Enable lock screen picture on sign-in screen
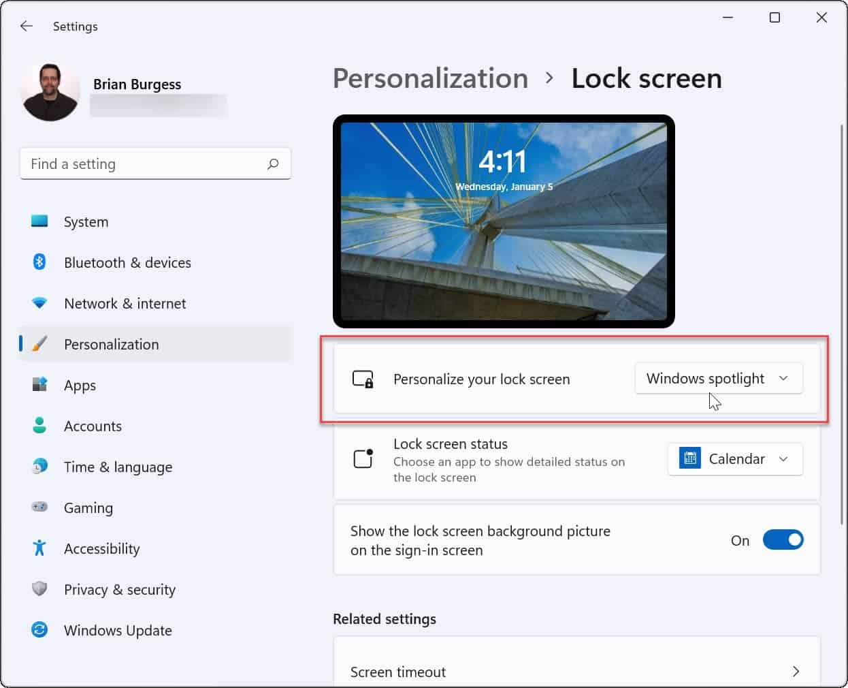Image resolution: width=848 pixels, height=688 pixels. (x=783, y=540)
